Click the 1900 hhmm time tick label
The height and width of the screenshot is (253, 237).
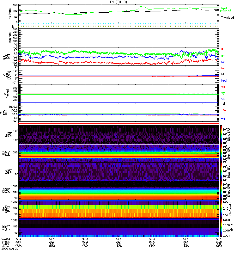point(118,247)
